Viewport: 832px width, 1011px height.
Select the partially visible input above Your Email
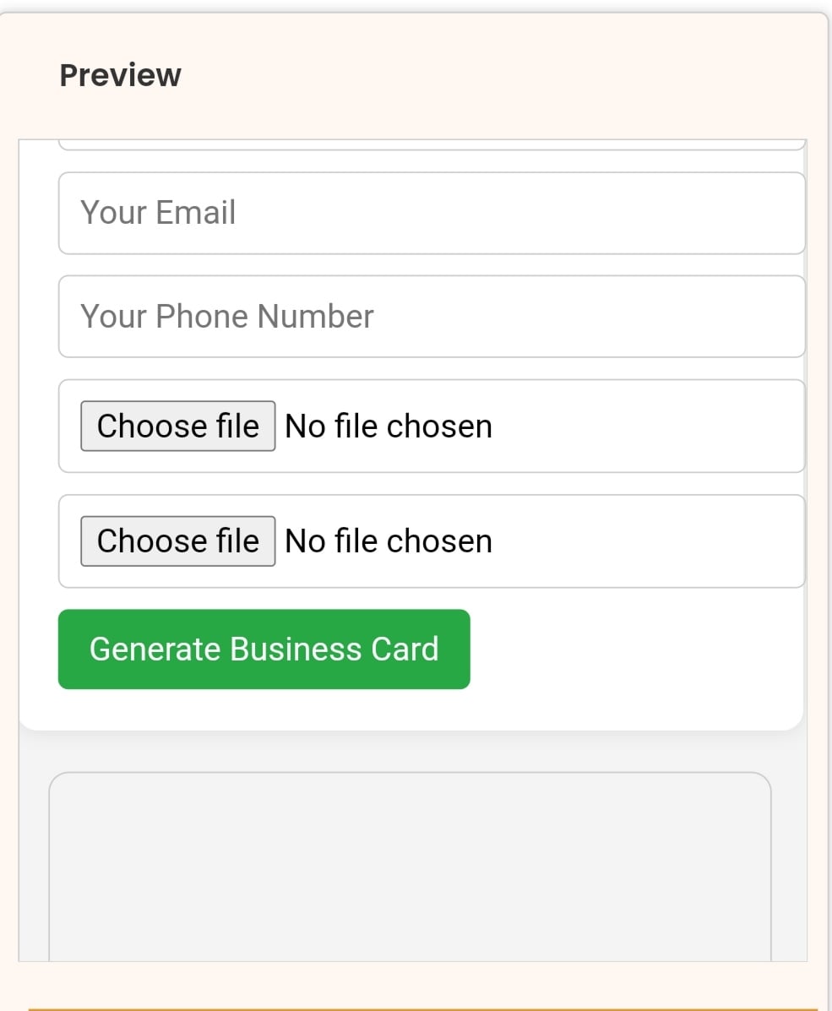coord(431,145)
